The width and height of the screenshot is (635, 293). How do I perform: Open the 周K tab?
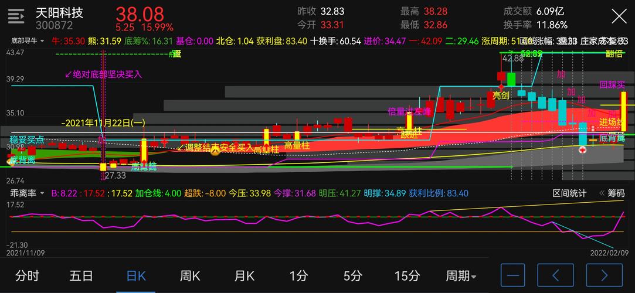pos(190,276)
